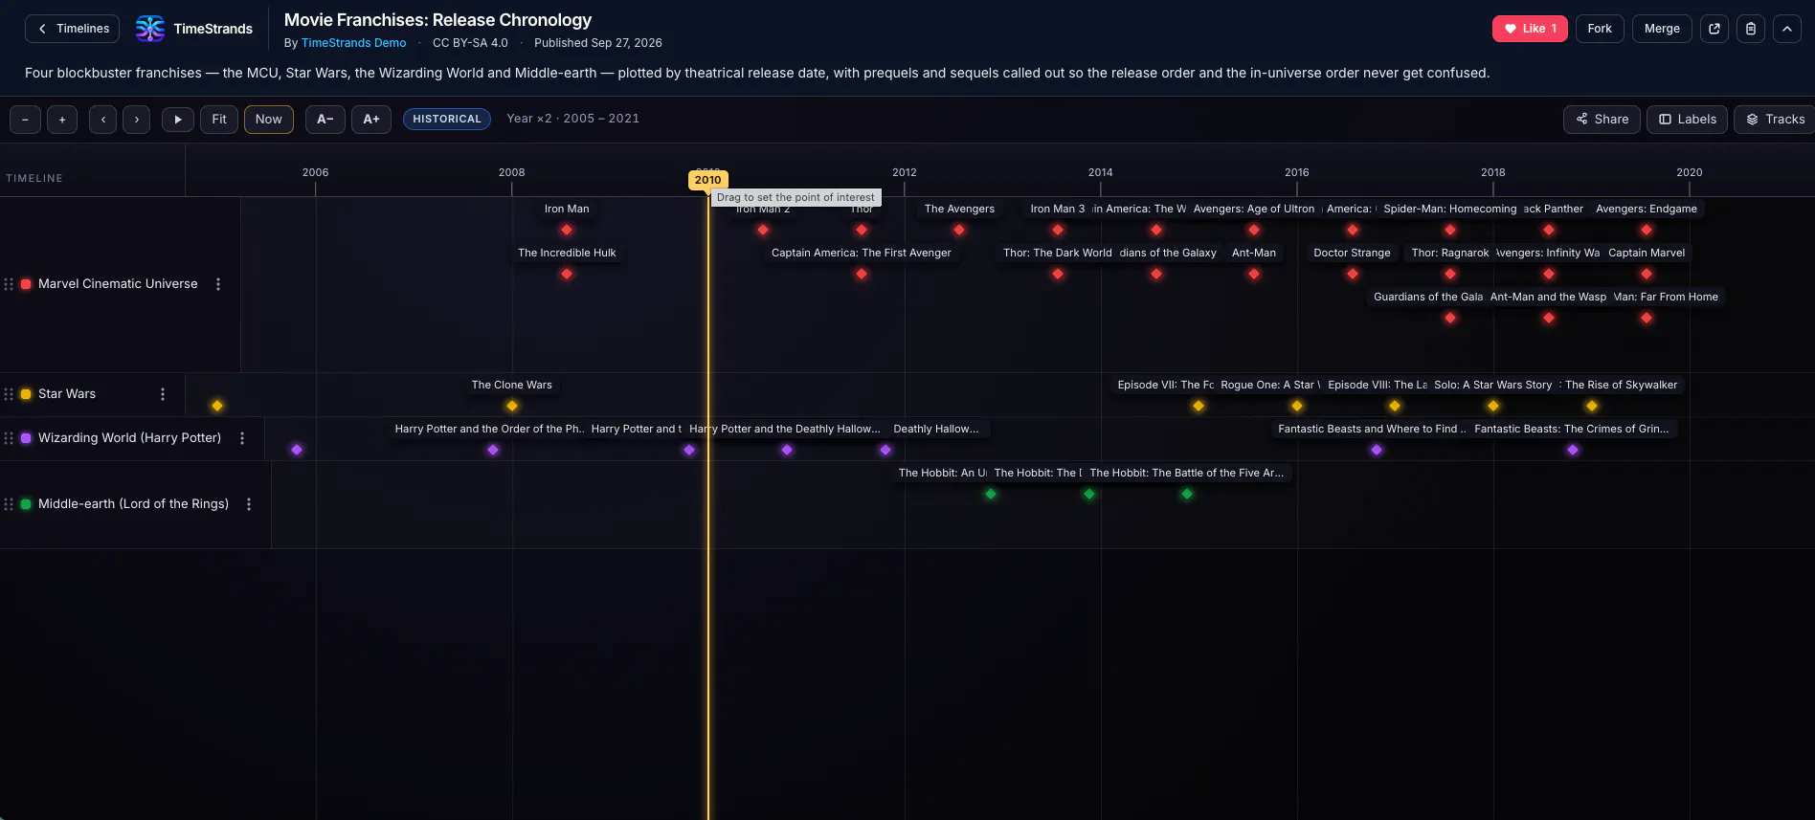
Task: Click the Wizarding World track drag handle
Action: [x=9, y=438]
